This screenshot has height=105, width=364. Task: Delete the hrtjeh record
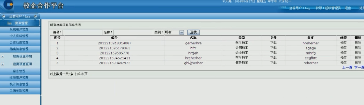point(358,53)
